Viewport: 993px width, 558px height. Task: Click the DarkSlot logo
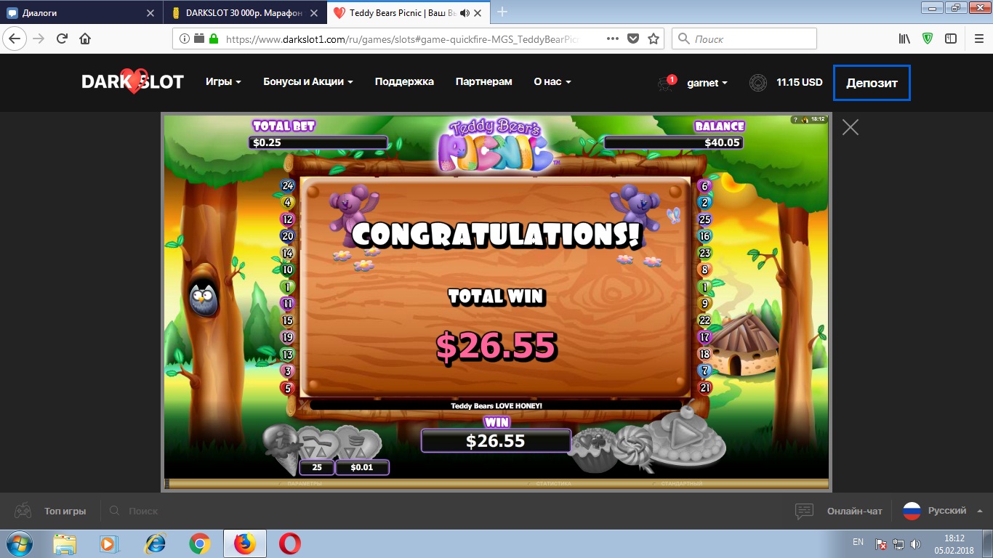(x=132, y=82)
